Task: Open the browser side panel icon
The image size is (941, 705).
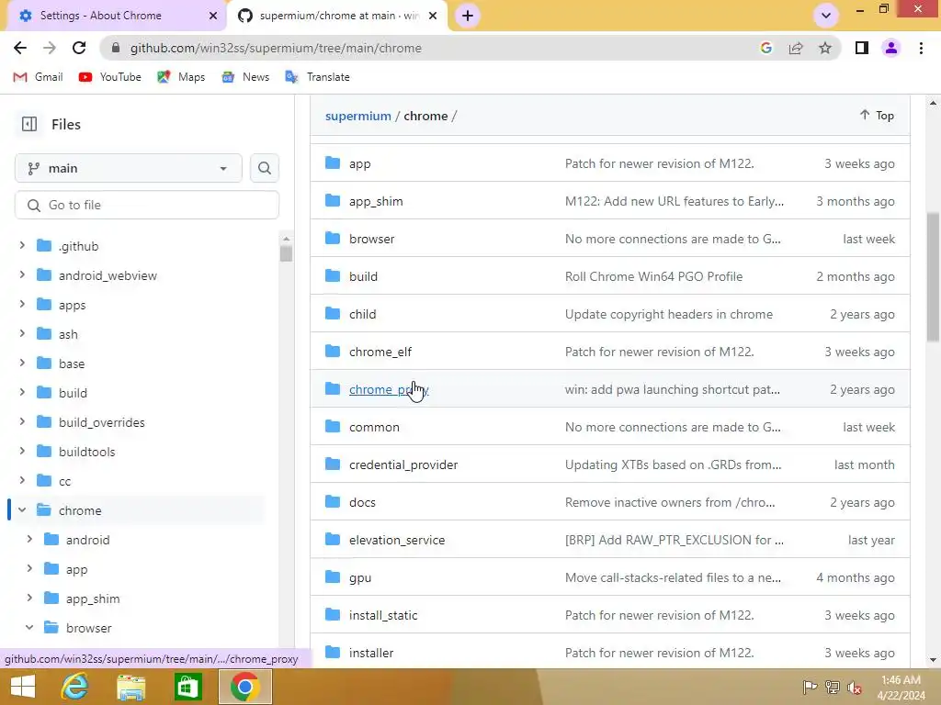Action: 862,48
